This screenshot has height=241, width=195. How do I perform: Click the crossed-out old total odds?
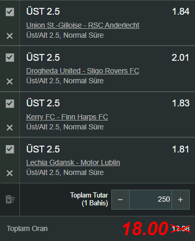tap(181, 228)
